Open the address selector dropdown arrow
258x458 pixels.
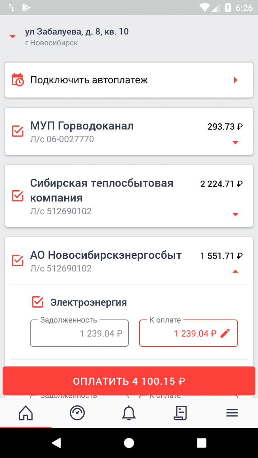coord(13,36)
